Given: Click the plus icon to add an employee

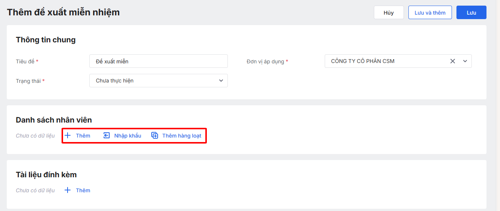Looking at the screenshot, I should tap(68, 136).
